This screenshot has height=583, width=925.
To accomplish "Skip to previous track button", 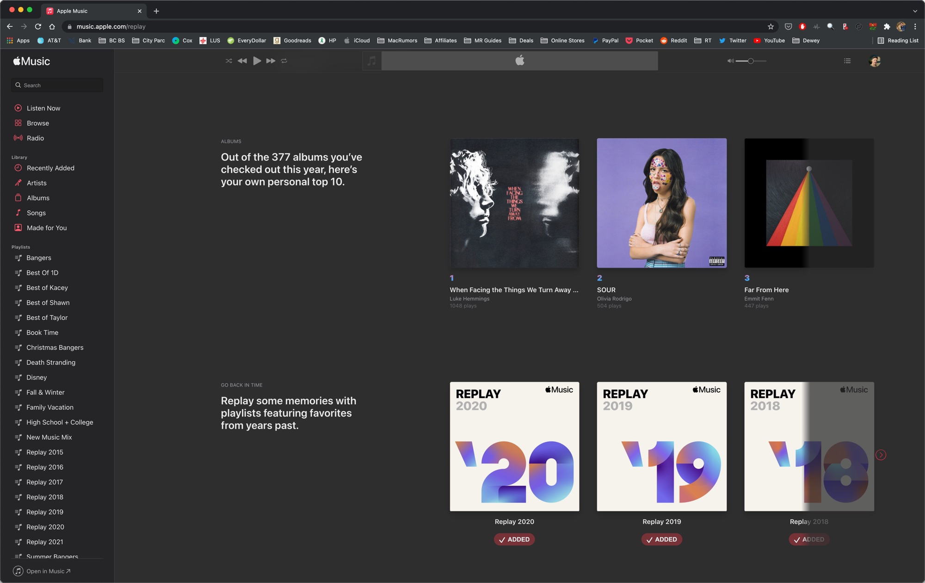I will (242, 61).
